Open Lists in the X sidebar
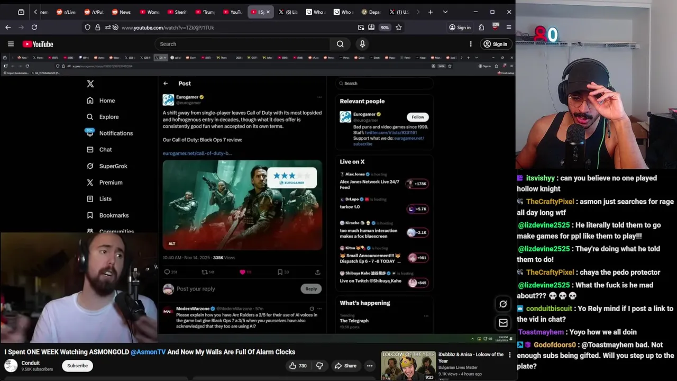Screen dimensions: 677x381 (99, 199)
